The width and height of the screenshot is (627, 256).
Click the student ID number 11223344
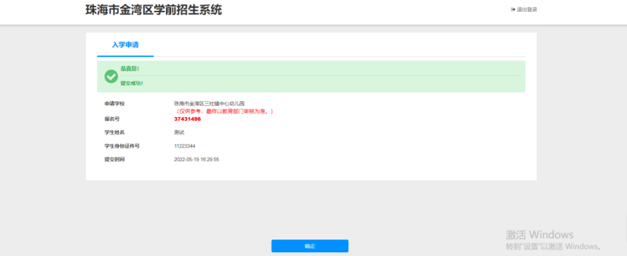[185, 146]
